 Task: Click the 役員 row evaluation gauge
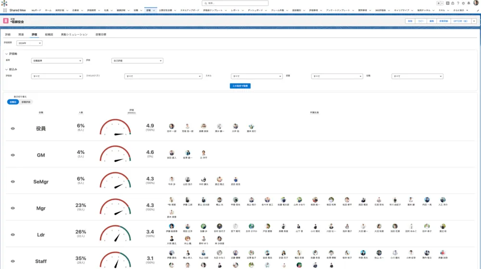pos(115,128)
